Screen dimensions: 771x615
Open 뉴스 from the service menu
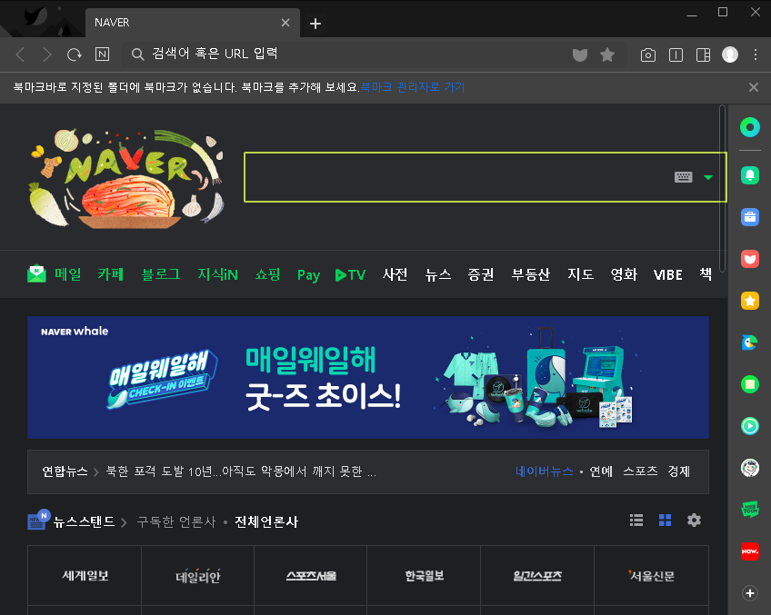click(438, 274)
